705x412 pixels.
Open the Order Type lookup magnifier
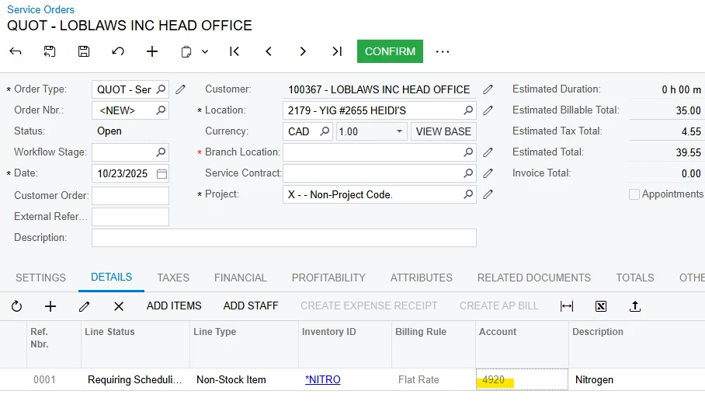[161, 89]
